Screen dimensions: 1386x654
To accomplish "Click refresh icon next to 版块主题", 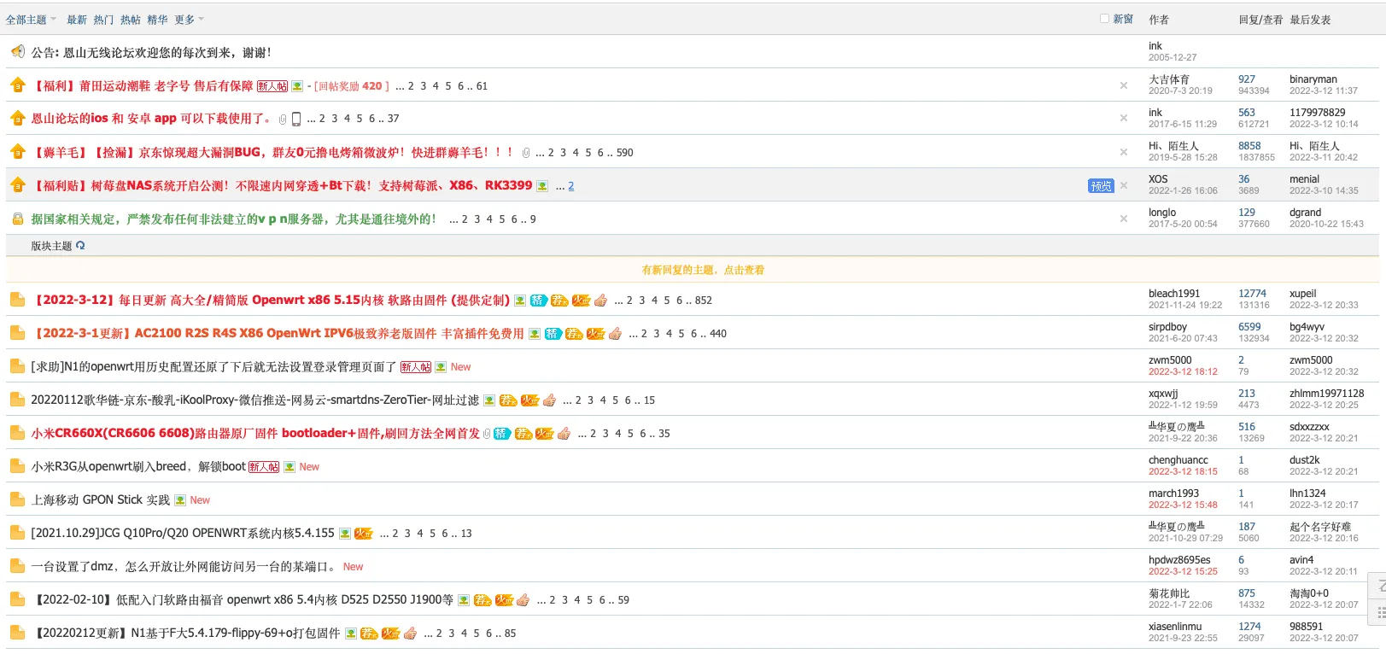I will 80,246.
